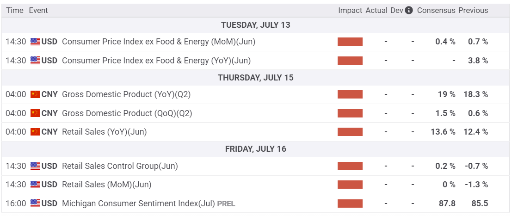The width and height of the screenshot is (518, 216).
Task: Click China flag next to GDP QoQ Q2
Action: point(35,113)
